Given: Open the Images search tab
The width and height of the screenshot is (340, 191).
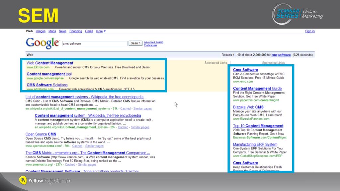Looking at the screenshot, I should click(41, 31).
